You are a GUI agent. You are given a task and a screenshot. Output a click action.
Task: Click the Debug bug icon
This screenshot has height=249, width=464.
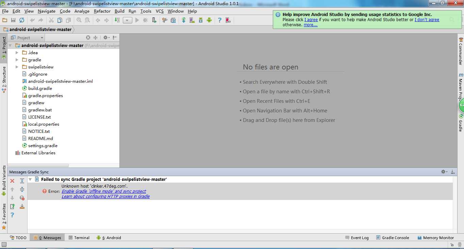(x=146, y=20)
